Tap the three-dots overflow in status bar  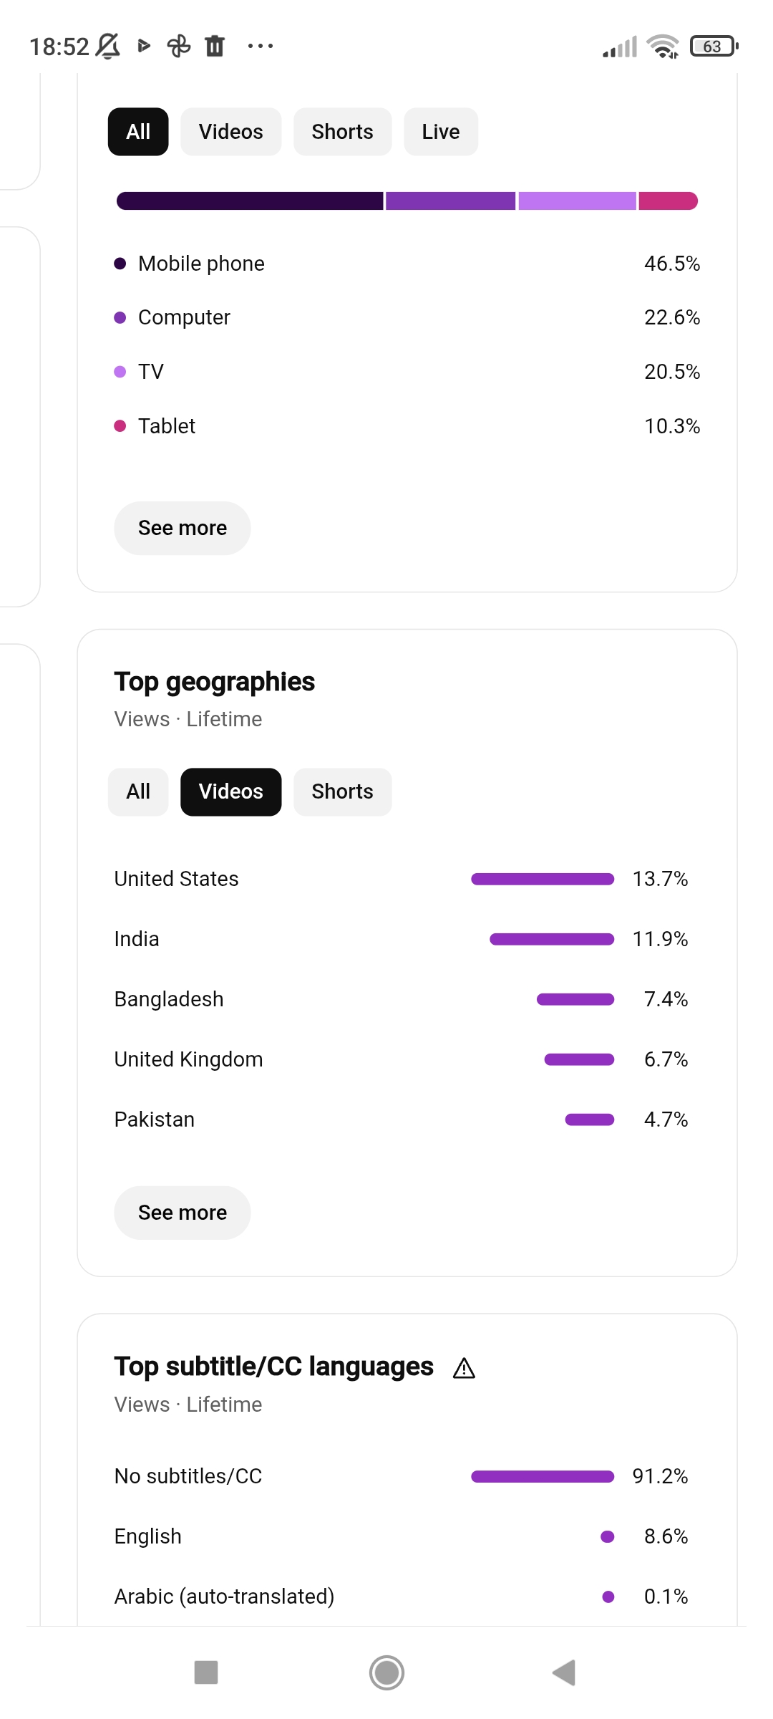coord(261,46)
